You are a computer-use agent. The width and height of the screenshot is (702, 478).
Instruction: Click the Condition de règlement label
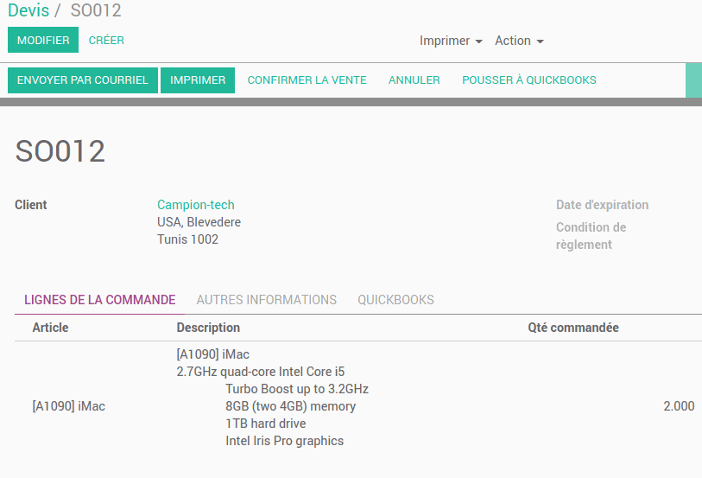click(591, 236)
